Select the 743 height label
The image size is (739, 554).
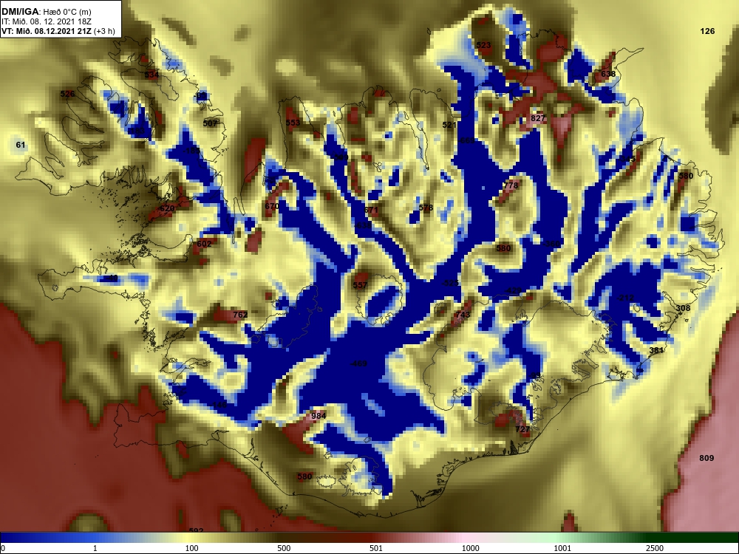(x=463, y=314)
